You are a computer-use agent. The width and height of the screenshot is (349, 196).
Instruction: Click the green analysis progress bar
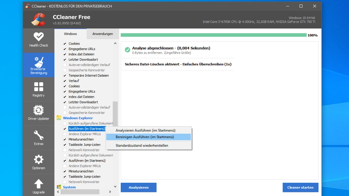[x=214, y=35]
